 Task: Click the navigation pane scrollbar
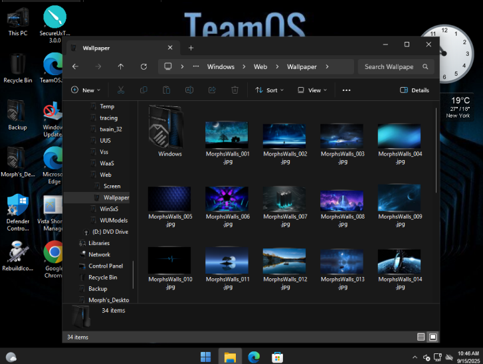pos(134,275)
